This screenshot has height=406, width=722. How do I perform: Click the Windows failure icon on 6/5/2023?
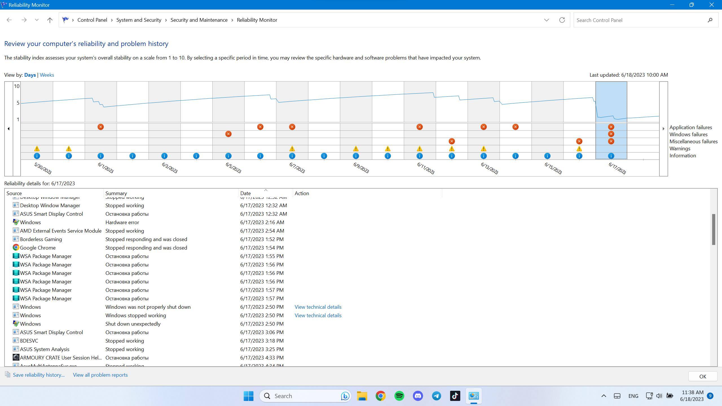point(228,134)
